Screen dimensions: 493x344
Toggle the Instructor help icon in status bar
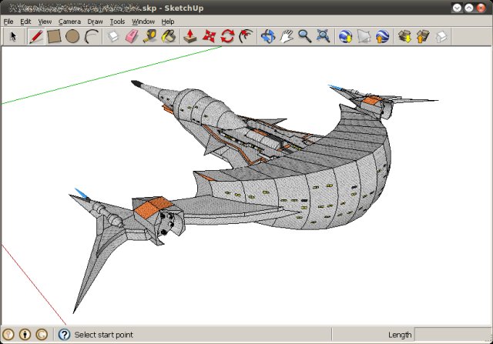click(x=65, y=335)
